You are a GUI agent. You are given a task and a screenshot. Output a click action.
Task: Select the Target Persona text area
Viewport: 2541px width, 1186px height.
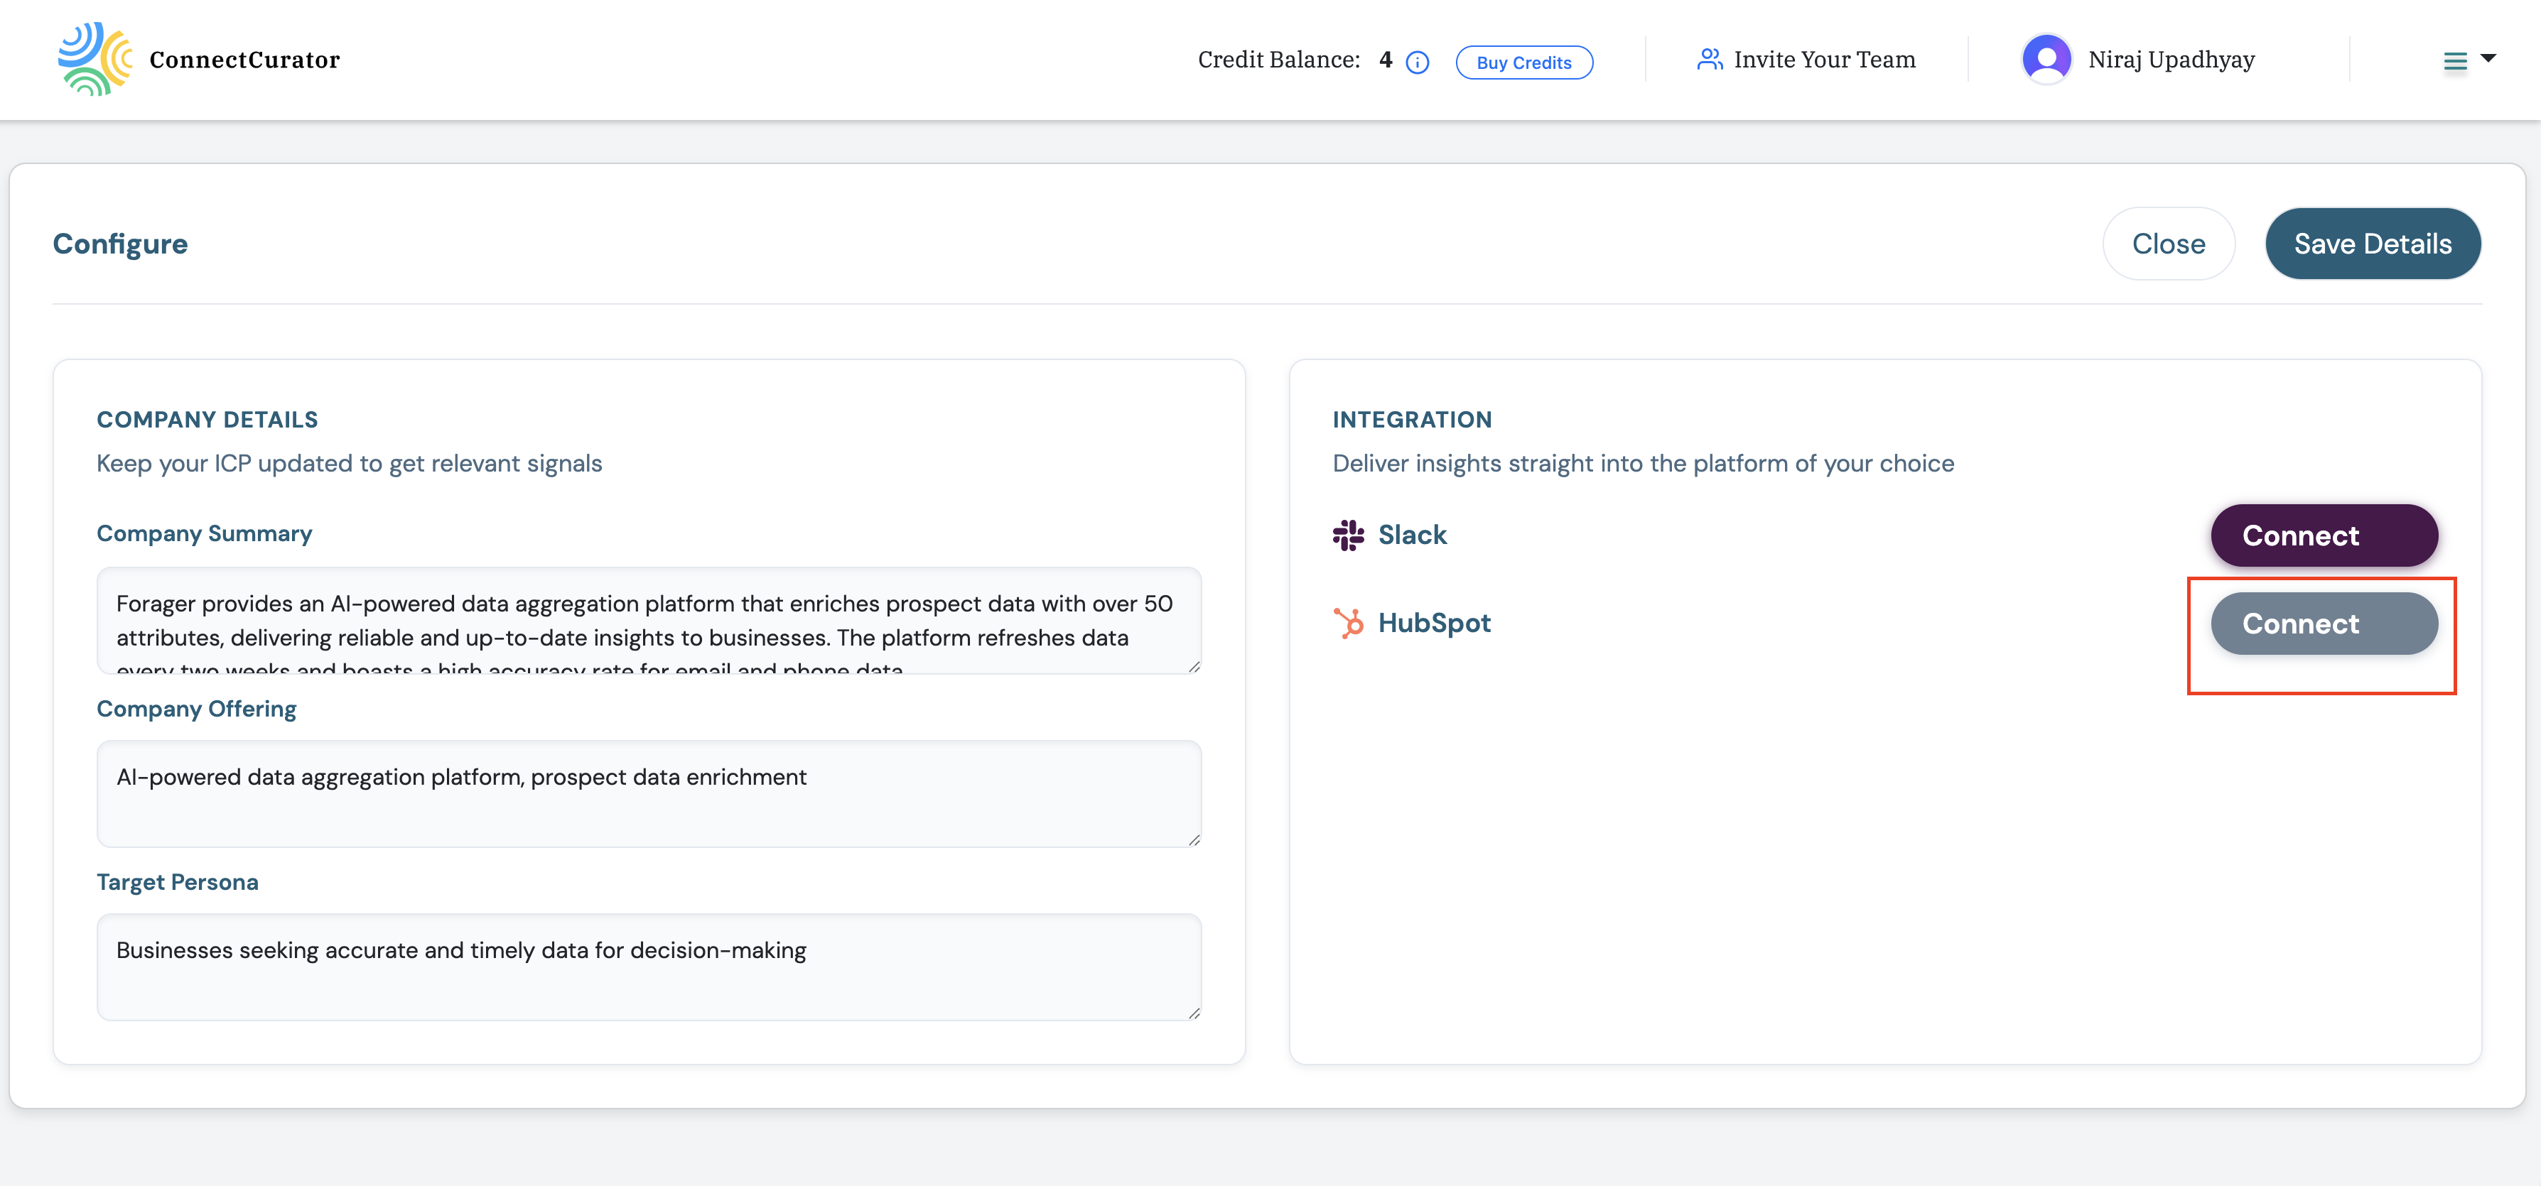(x=648, y=967)
